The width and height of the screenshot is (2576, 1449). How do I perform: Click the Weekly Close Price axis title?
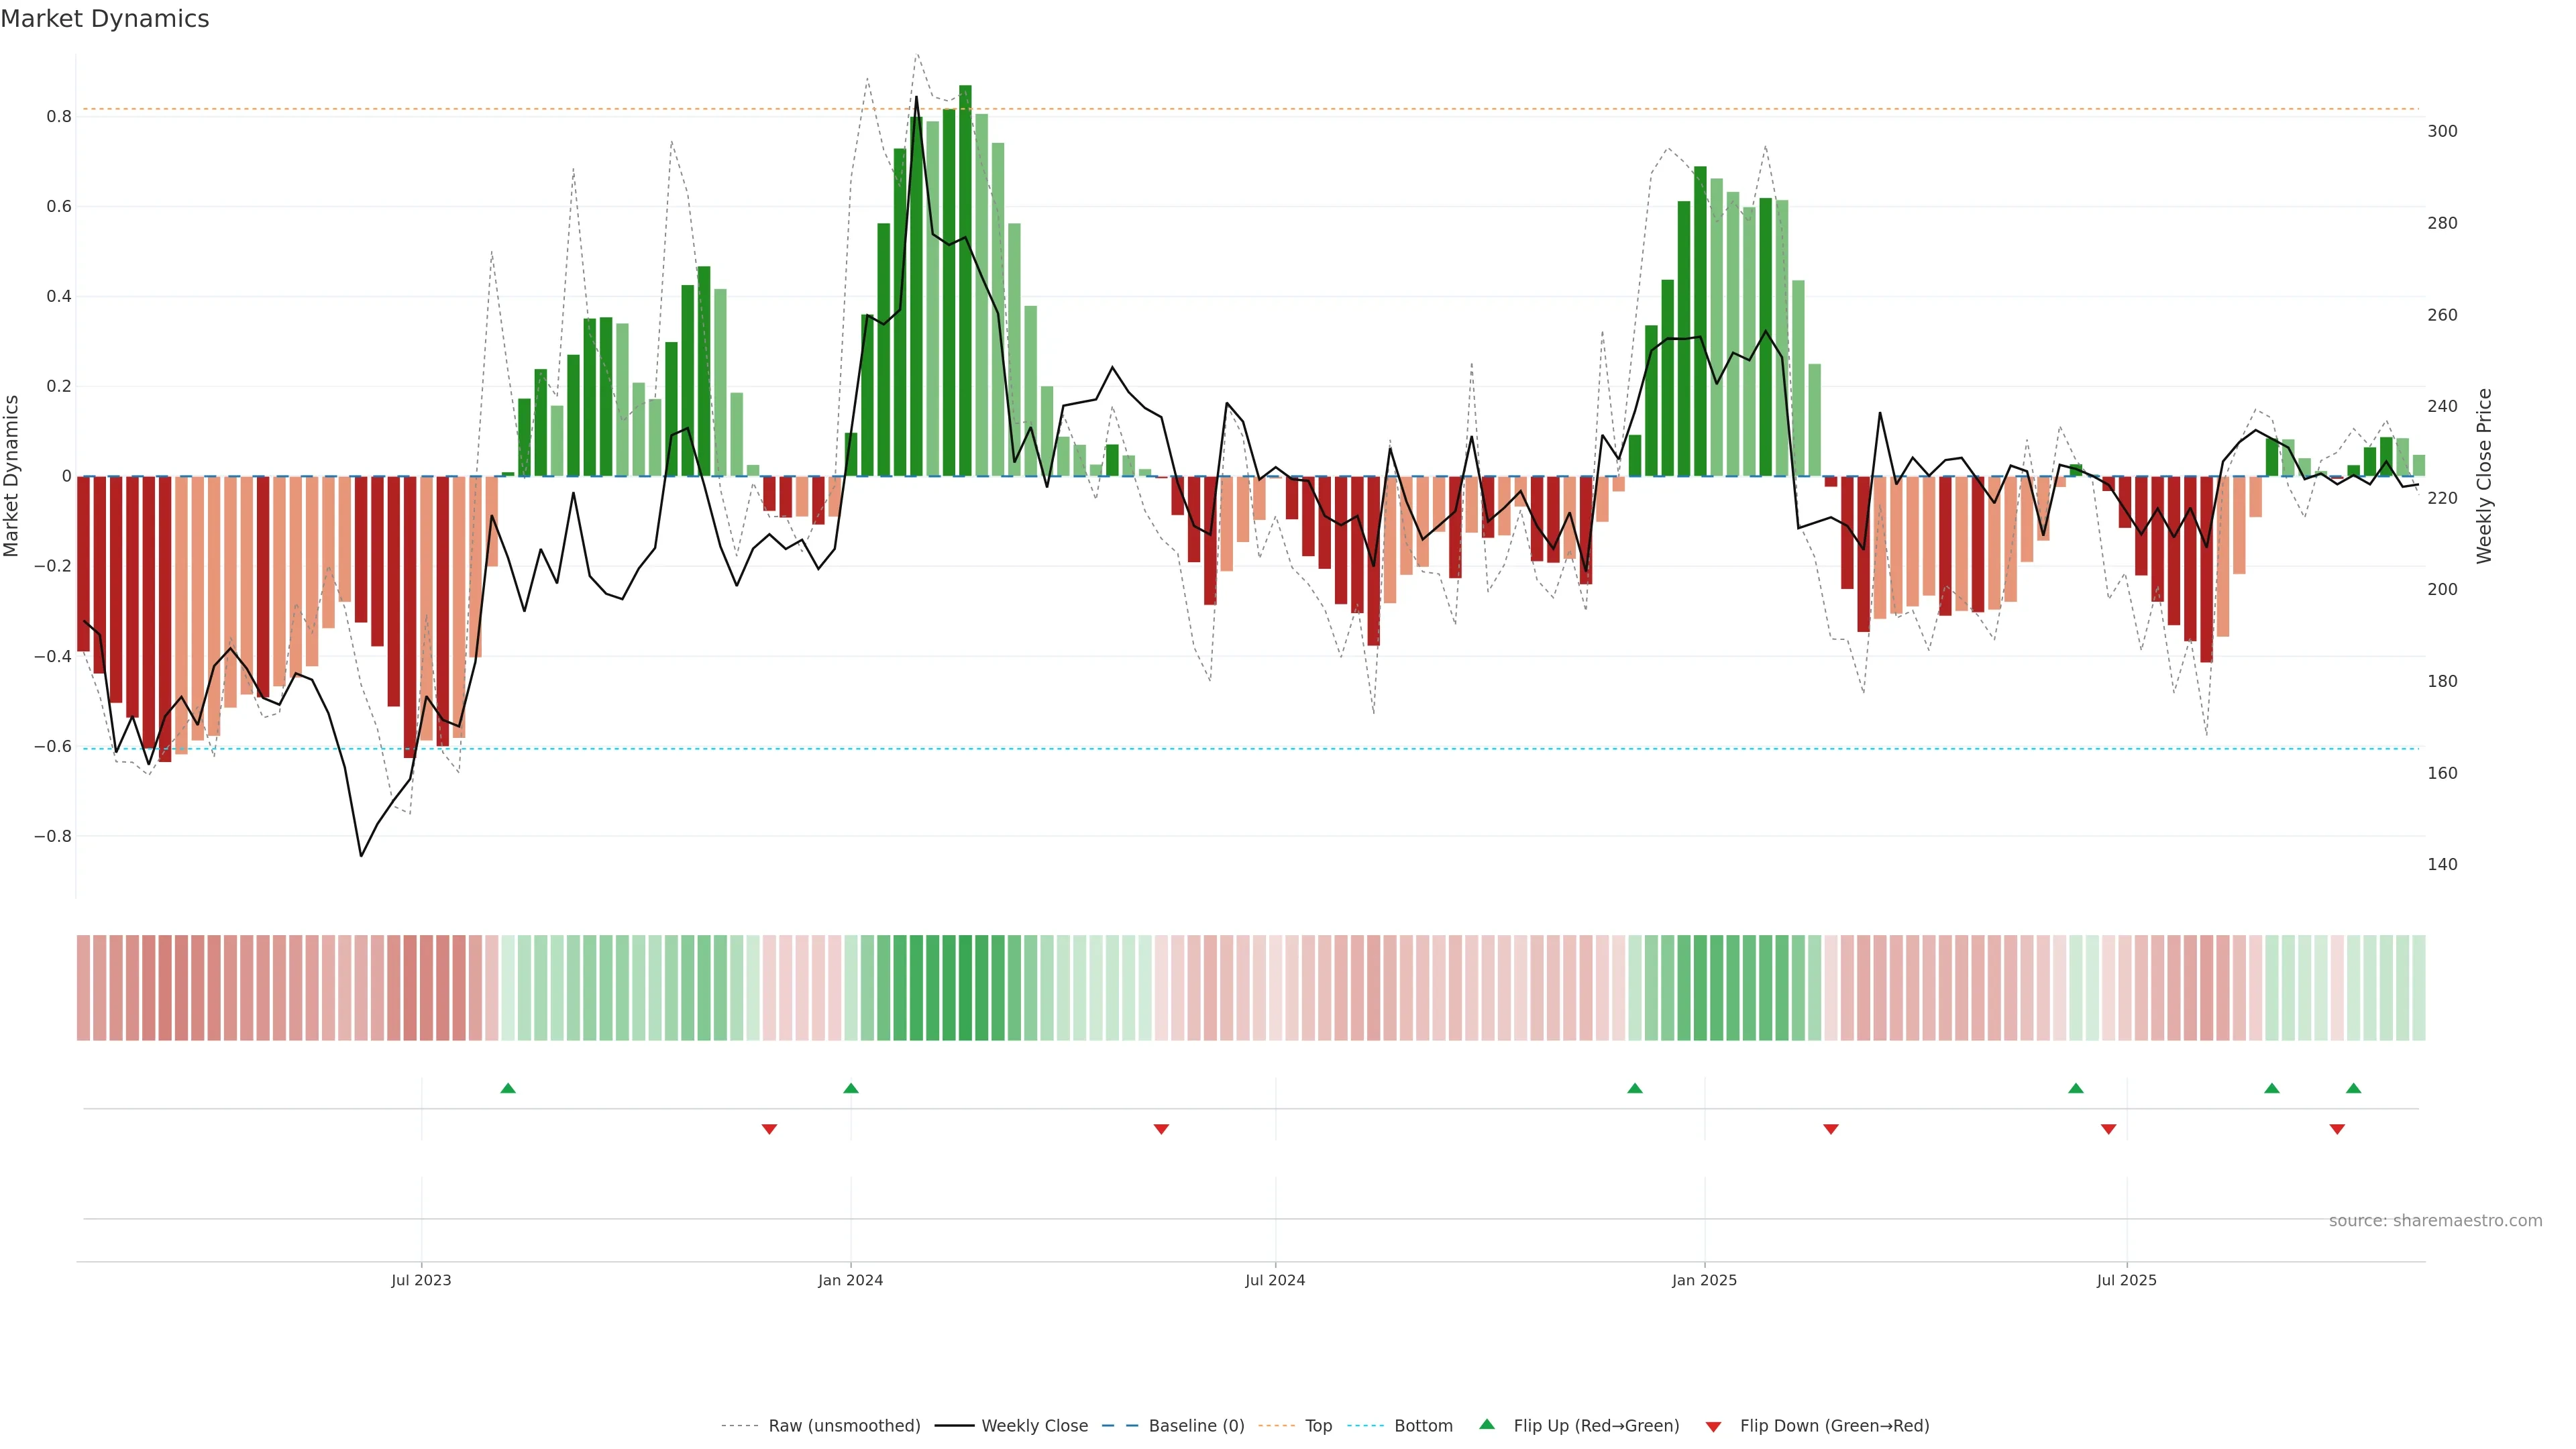pos(2484,476)
